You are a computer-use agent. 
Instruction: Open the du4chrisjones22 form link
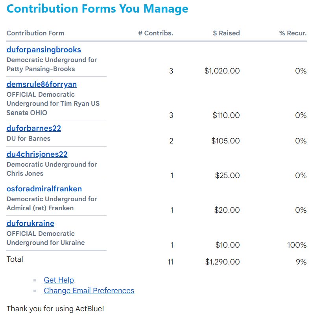click(37, 154)
